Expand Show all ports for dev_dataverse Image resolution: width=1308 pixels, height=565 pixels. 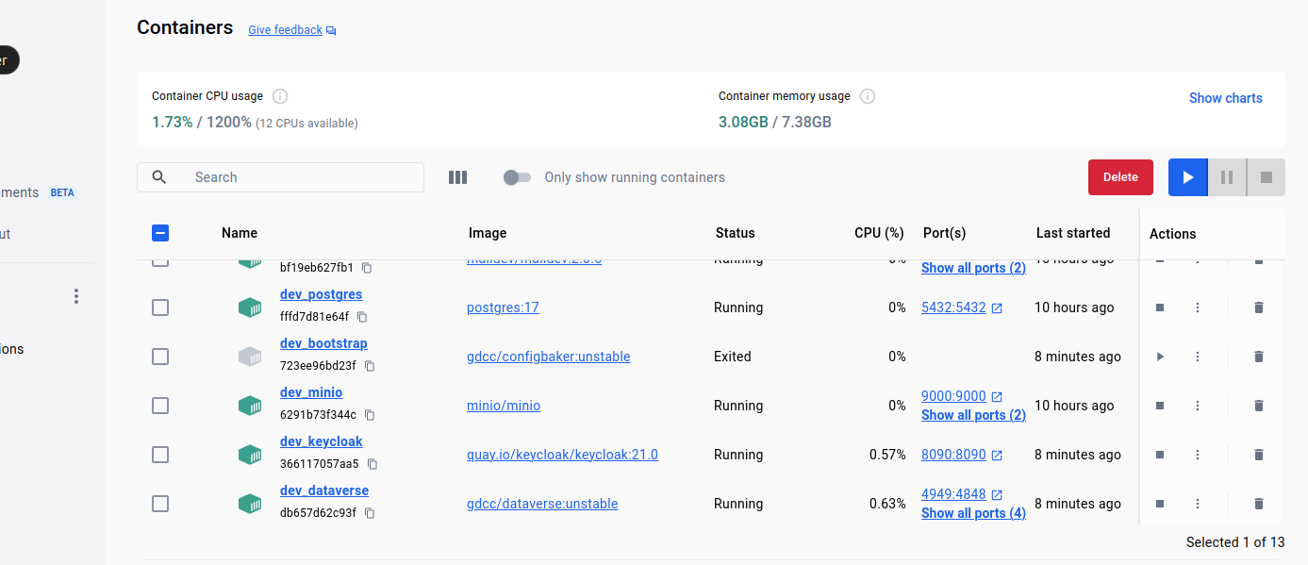pos(973,513)
